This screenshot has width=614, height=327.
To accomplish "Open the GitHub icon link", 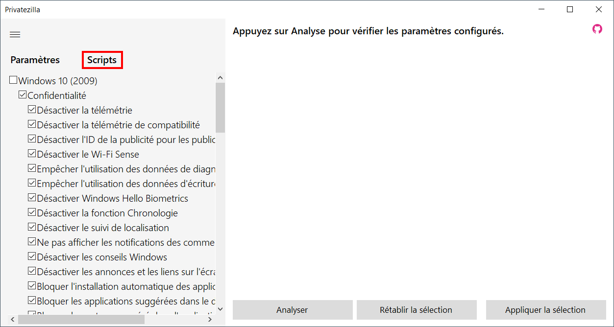I will 597,29.
